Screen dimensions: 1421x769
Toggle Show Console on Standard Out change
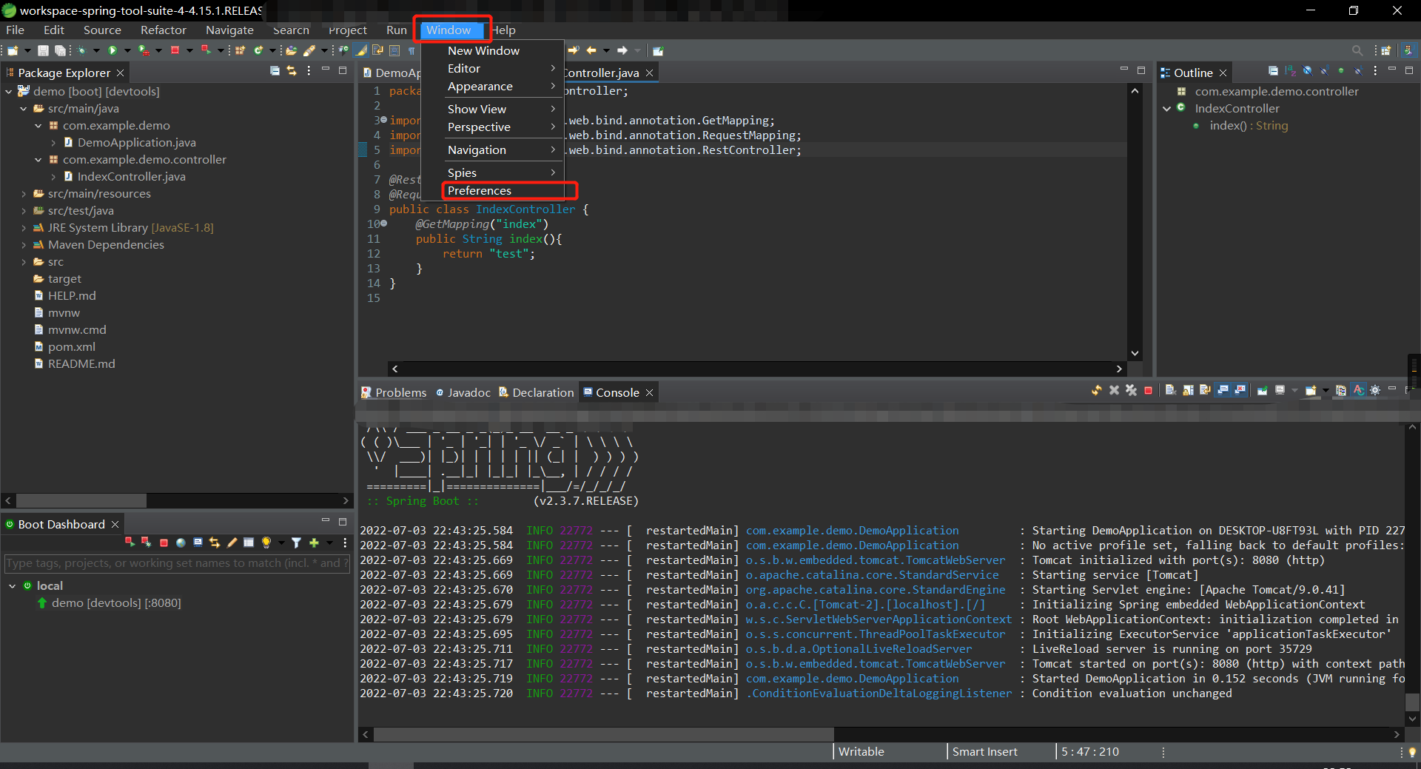(x=1223, y=390)
